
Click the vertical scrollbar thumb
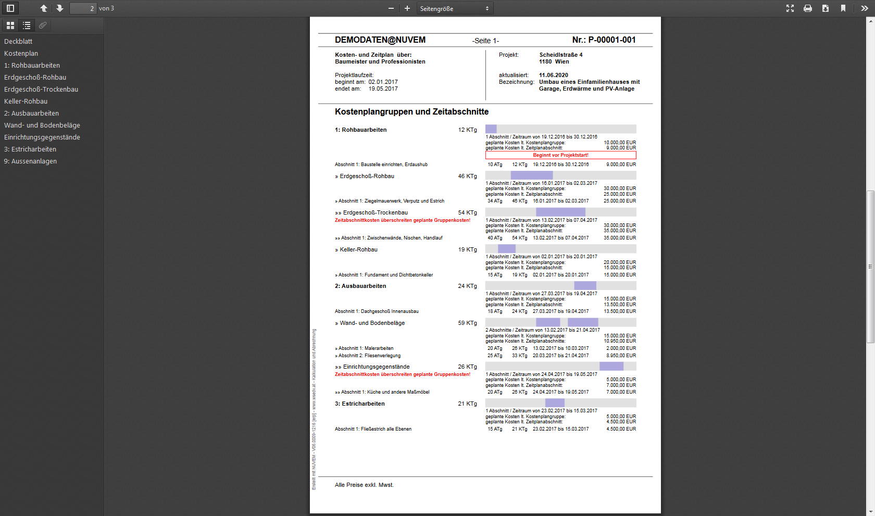pos(870,267)
